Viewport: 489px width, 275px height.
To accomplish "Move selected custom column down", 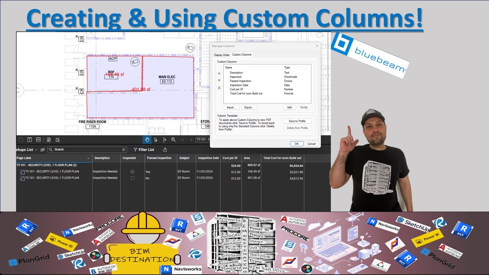I will 219,81.
